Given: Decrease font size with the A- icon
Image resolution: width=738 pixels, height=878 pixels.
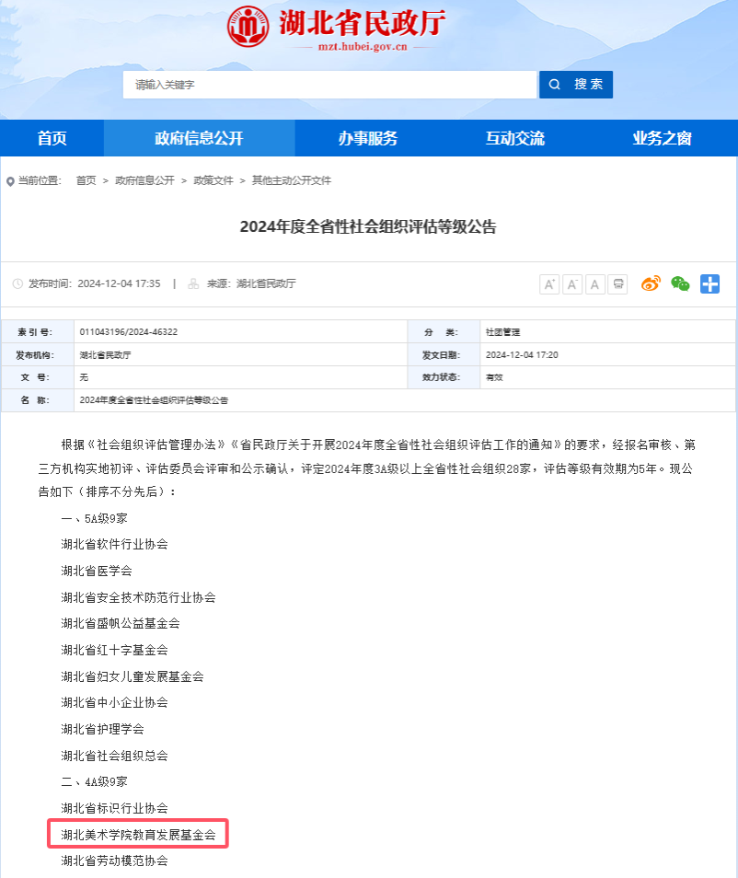Looking at the screenshot, I should (x=572, y=284).
